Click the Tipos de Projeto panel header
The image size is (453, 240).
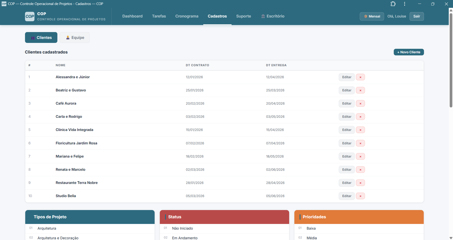click(90, 217)
